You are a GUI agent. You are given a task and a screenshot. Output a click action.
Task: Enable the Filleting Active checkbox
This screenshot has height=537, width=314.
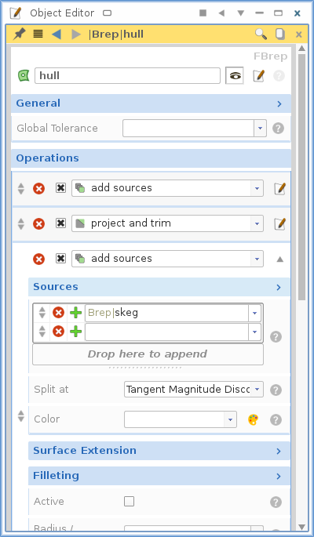coord(129,502)
